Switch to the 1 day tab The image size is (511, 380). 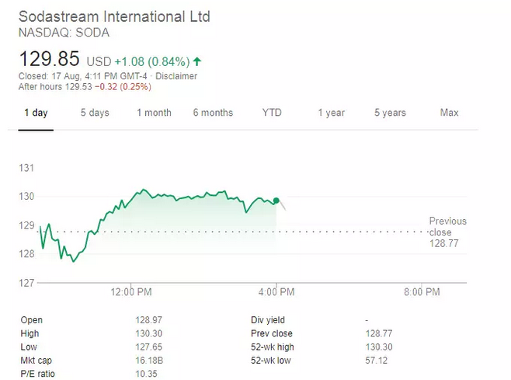[35, 113]
